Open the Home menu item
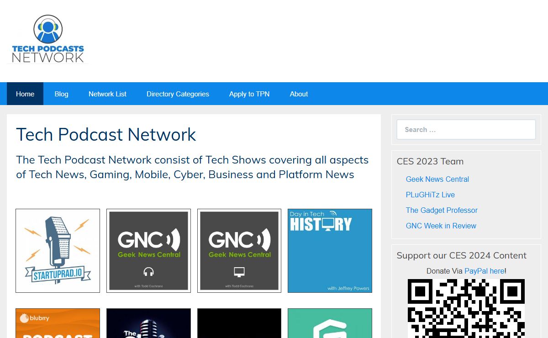Viewport: 548px width, 338px height. (x=25, y=94)
